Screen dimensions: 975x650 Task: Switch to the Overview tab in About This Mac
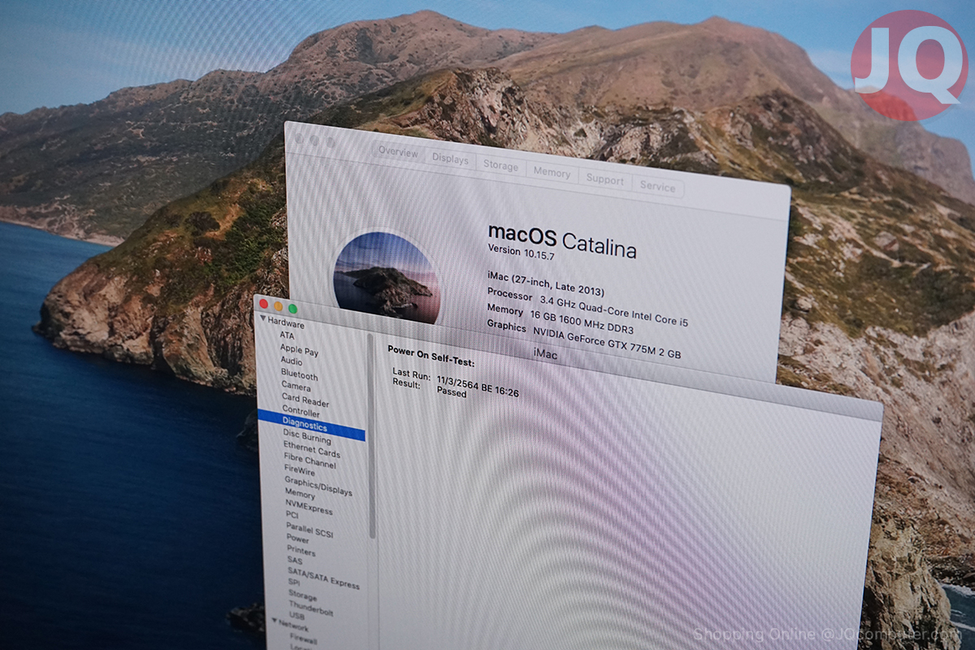tap(398, 153)
